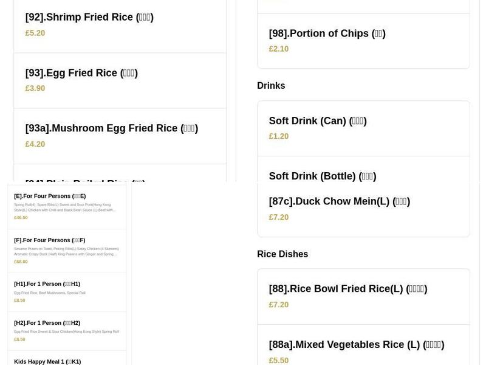Screen dimensions: 486x365
Task: Open the Portion of Chips item
Action: [x=327, y=33]
